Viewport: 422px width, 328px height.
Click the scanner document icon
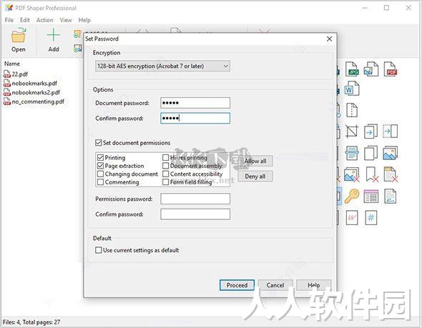[352, 153]
